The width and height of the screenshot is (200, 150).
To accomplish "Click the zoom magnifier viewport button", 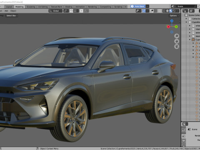I will 177,36.
